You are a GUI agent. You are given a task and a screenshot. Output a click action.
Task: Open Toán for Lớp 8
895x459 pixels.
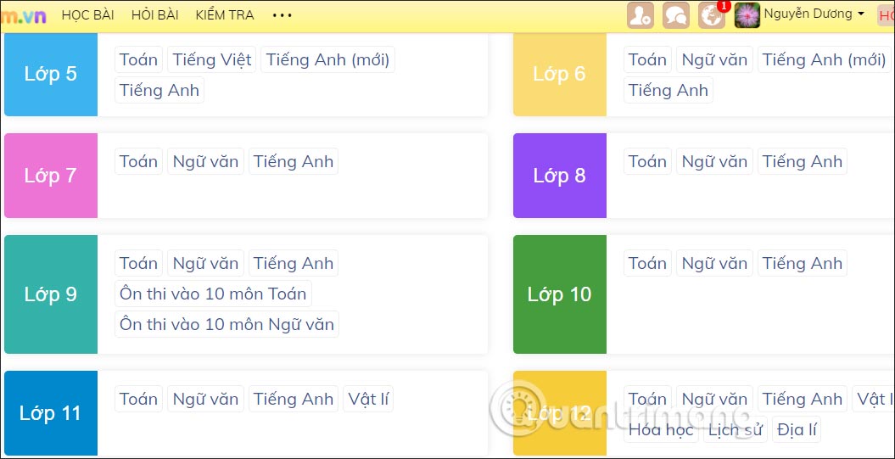tap(648, 161)
